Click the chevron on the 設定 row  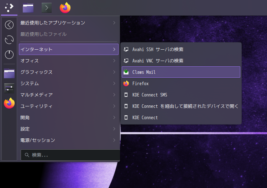pyautogui.click(x=114, y=129)
